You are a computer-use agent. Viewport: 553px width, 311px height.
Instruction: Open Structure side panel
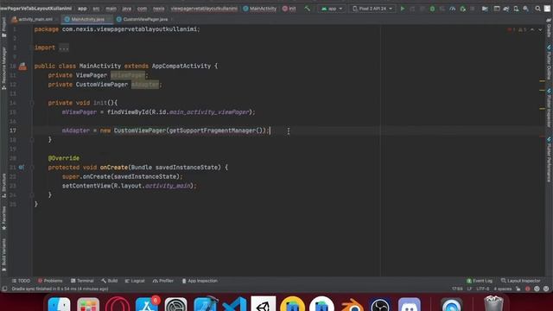coord(3,185)
